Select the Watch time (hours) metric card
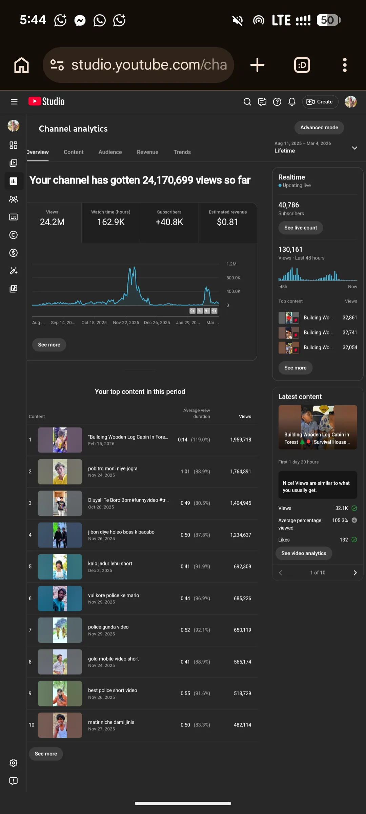This screenshot has width=366, height=814. [x=111, y=222]
